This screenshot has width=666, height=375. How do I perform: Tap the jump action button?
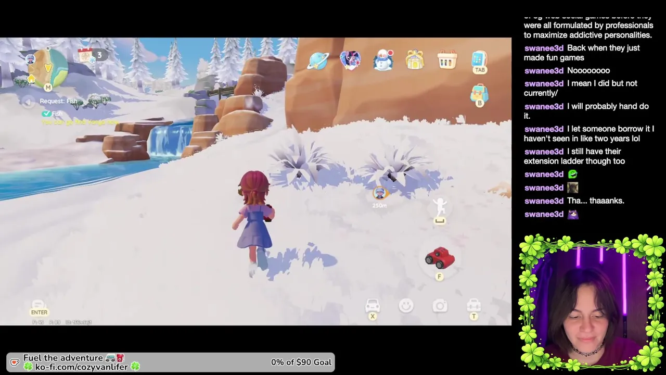(440, 209)
